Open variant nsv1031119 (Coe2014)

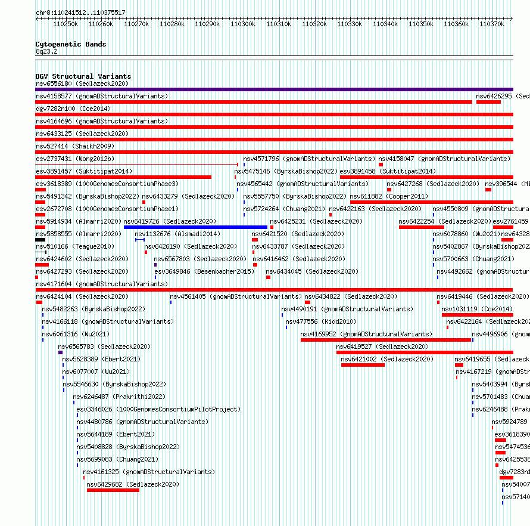click(477, 309)
